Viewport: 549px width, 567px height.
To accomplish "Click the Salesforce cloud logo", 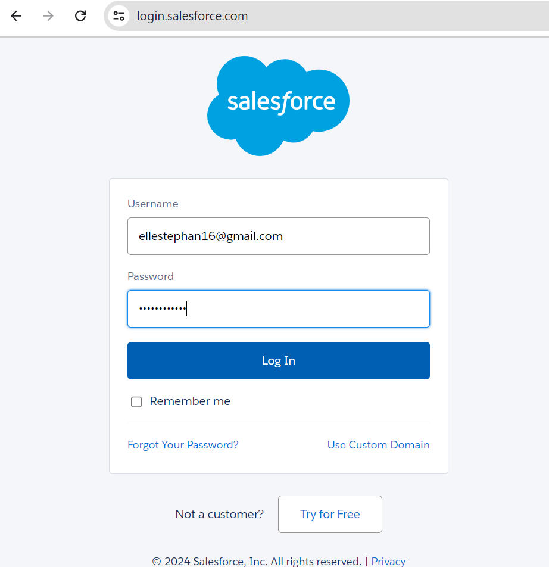I will click(x=278, y=106).
